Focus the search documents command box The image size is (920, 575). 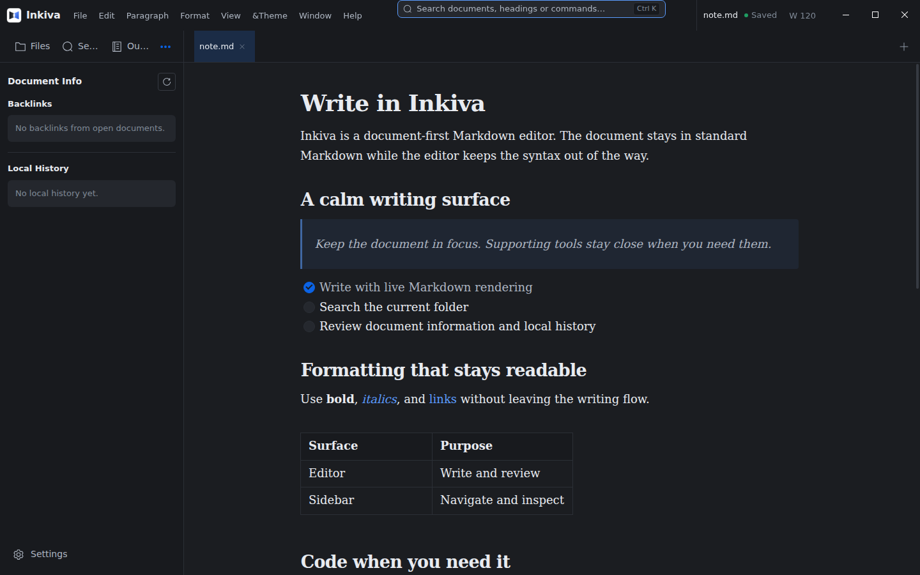tap(532, 9)
